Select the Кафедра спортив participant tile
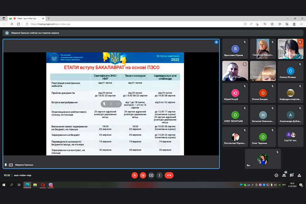 pyautogui.click(x=291, y=93)
